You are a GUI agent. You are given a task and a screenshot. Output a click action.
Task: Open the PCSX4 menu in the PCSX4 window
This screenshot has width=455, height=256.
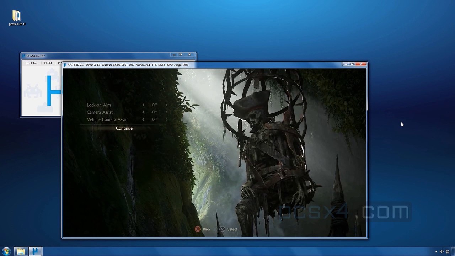coord(48,63)
